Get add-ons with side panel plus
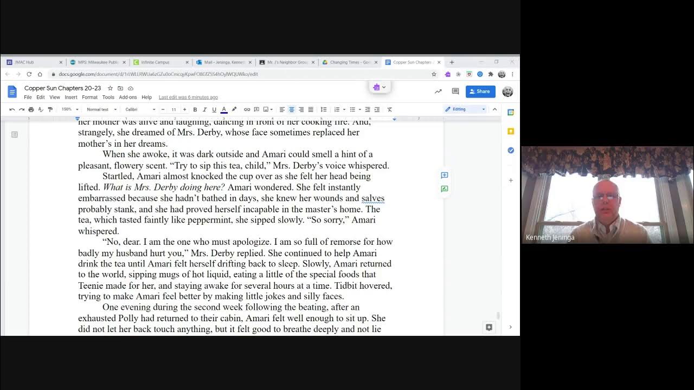The width and height of the screenshot is (694, 390). pos(511,180)
